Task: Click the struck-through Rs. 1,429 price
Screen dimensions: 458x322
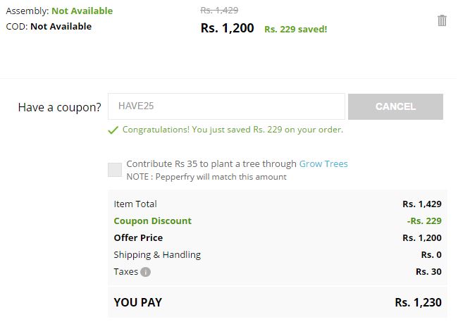Action: (x=219, y=11)
